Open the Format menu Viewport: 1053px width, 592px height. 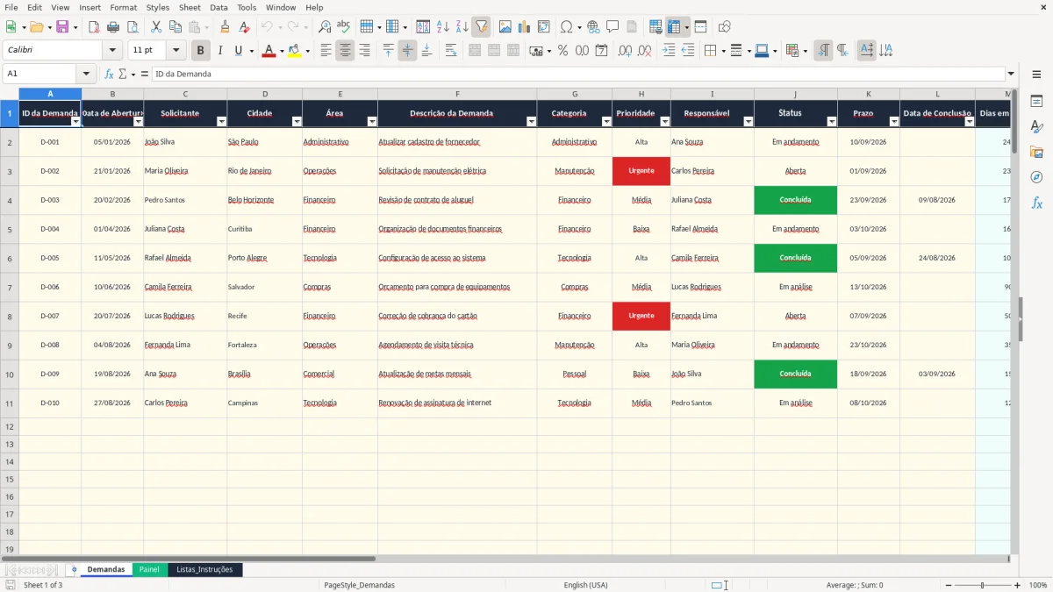123,7
